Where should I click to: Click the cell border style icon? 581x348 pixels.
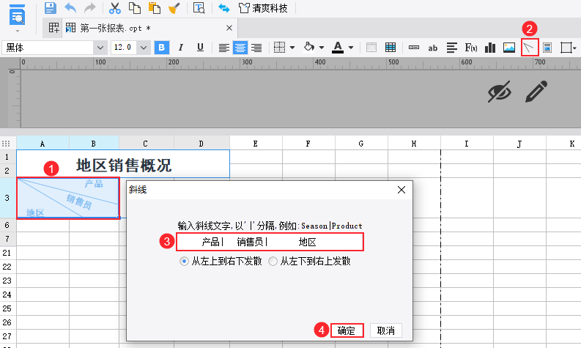279,48
